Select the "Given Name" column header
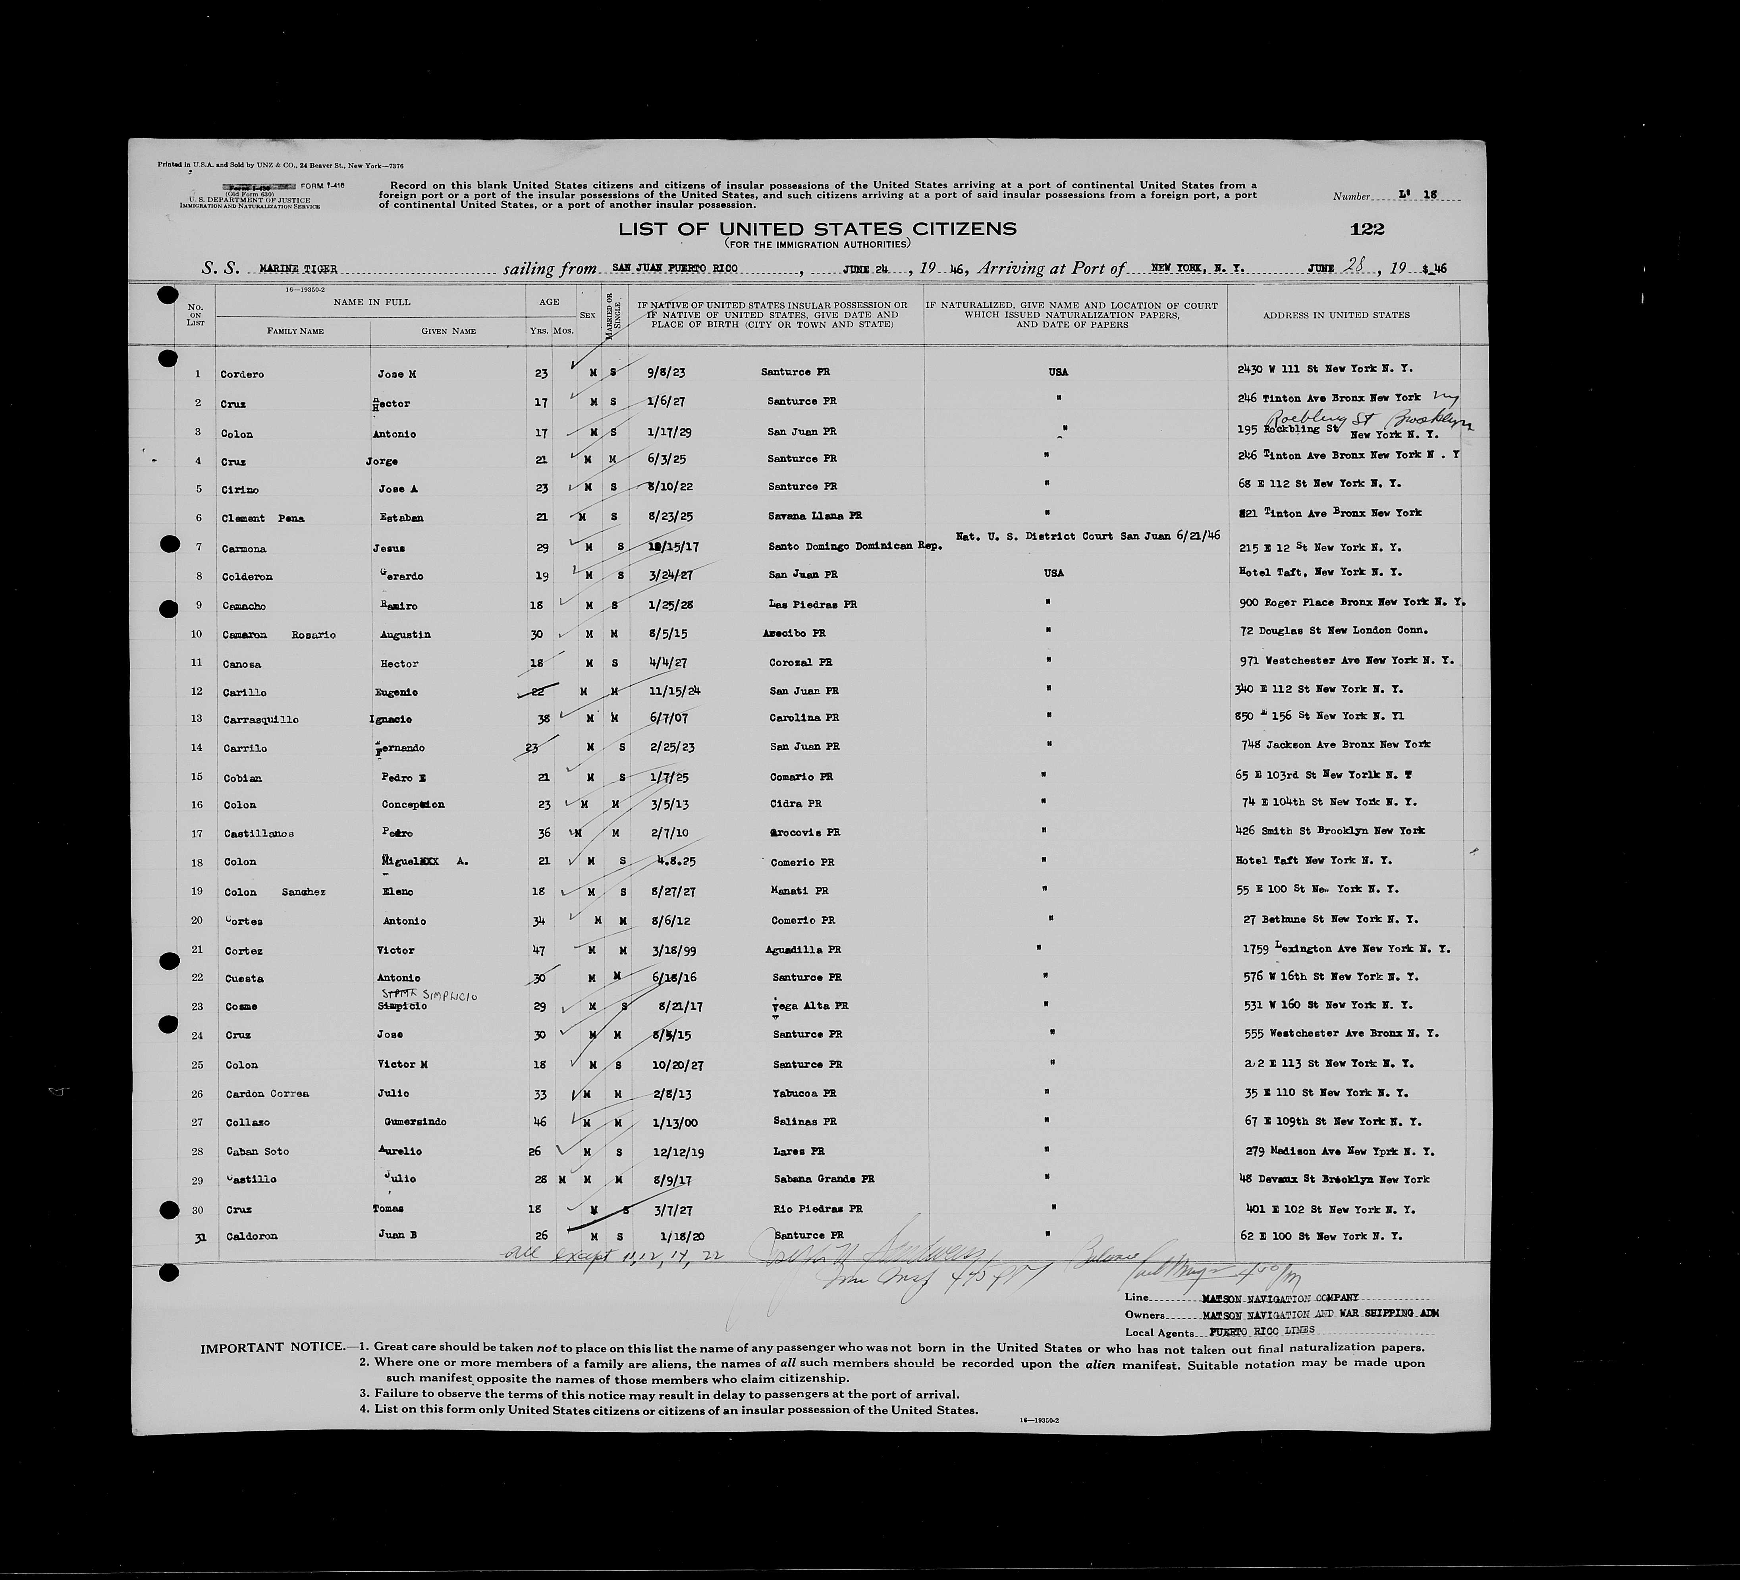The image size is (1740, 1580). click(x=448, y=331)
